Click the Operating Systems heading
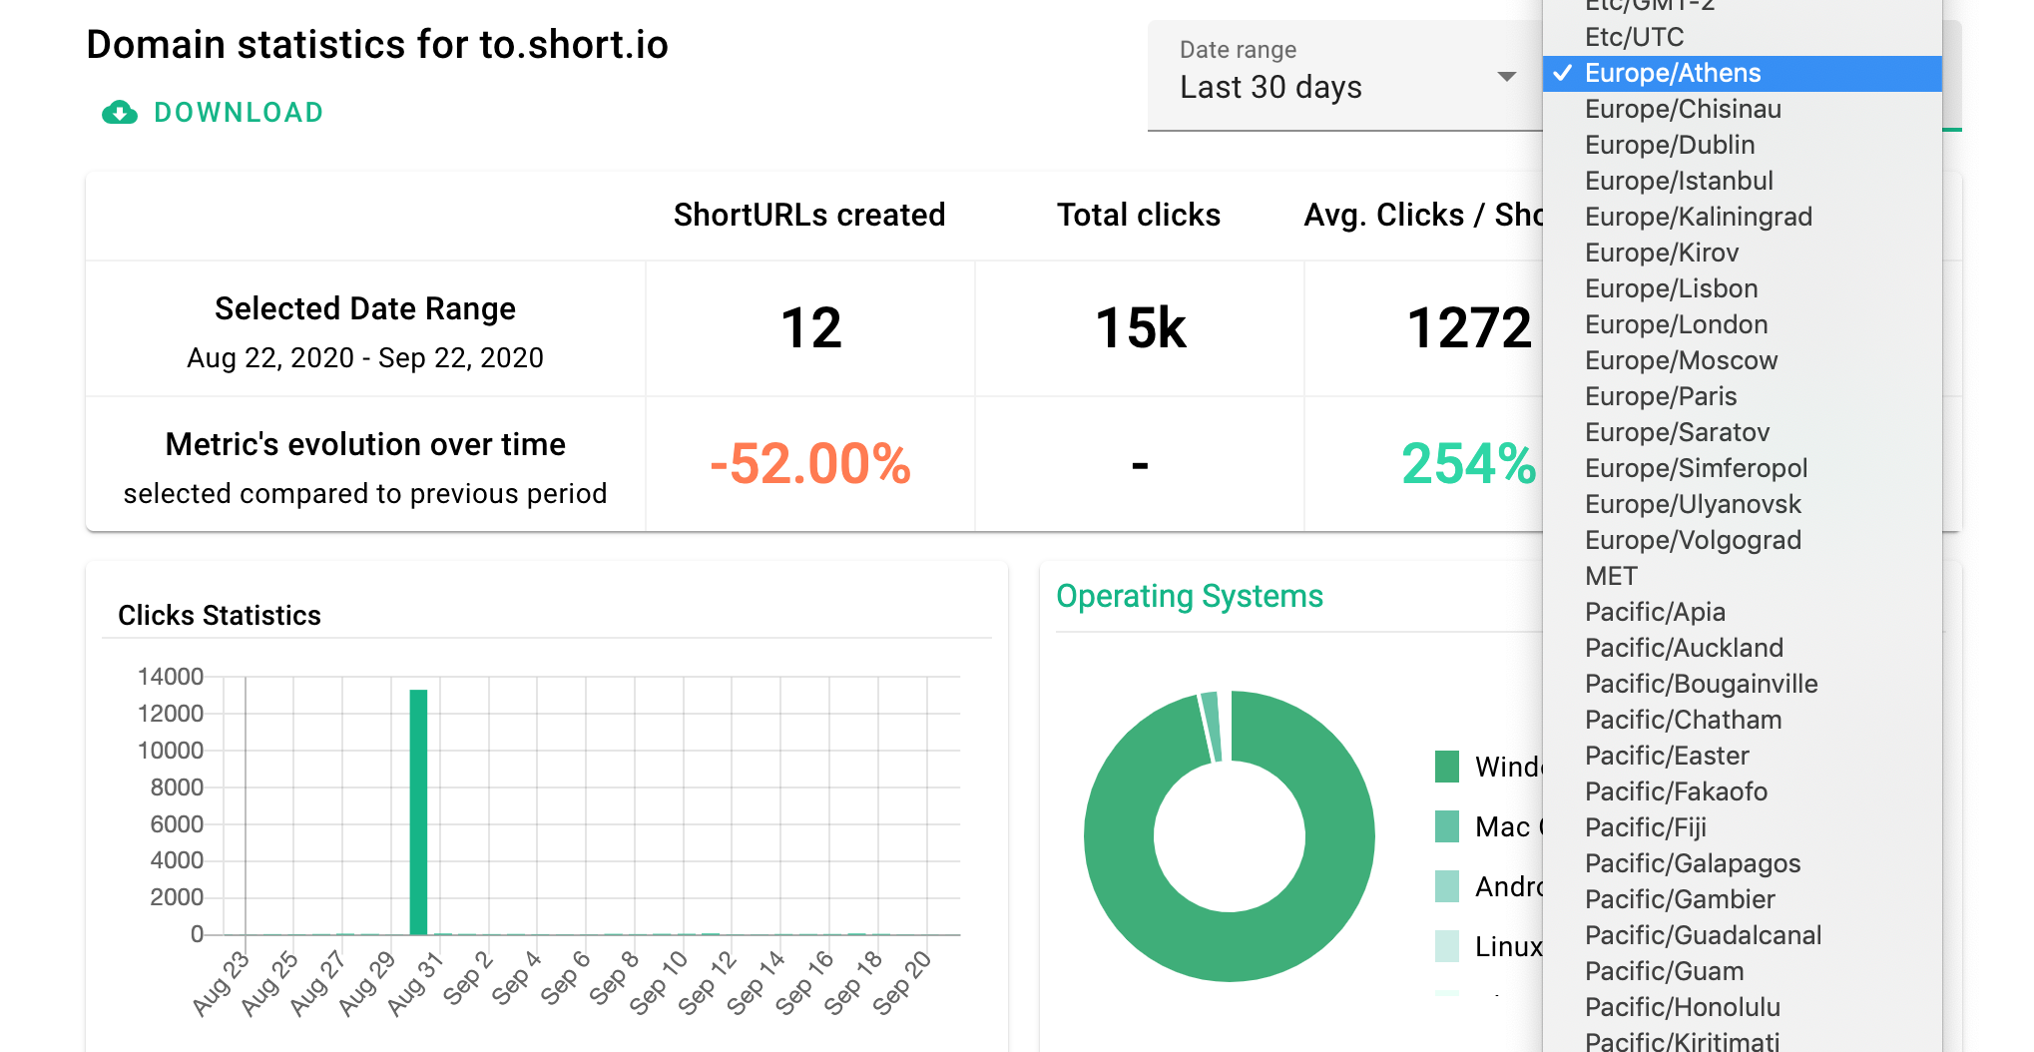The width and height of the screenshot is (2034, 1052). pyautogui.click(x=1189, y=596)
